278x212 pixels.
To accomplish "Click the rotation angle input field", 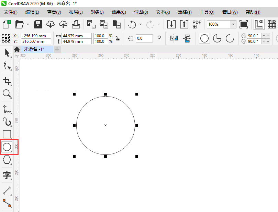I will click(144, 38).
